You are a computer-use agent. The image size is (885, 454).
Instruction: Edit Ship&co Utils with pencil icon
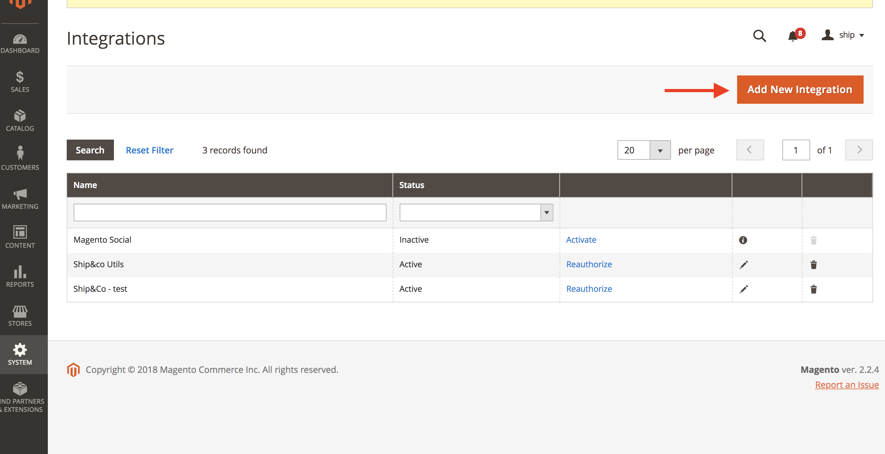[x=744, y=265]
